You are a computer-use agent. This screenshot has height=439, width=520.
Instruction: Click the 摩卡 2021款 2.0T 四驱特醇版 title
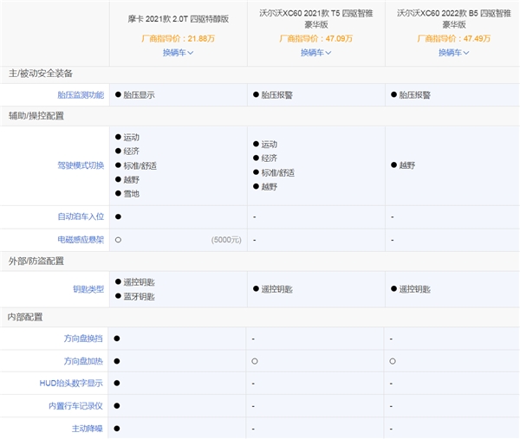pyautogui.click(x=179, y=16)
